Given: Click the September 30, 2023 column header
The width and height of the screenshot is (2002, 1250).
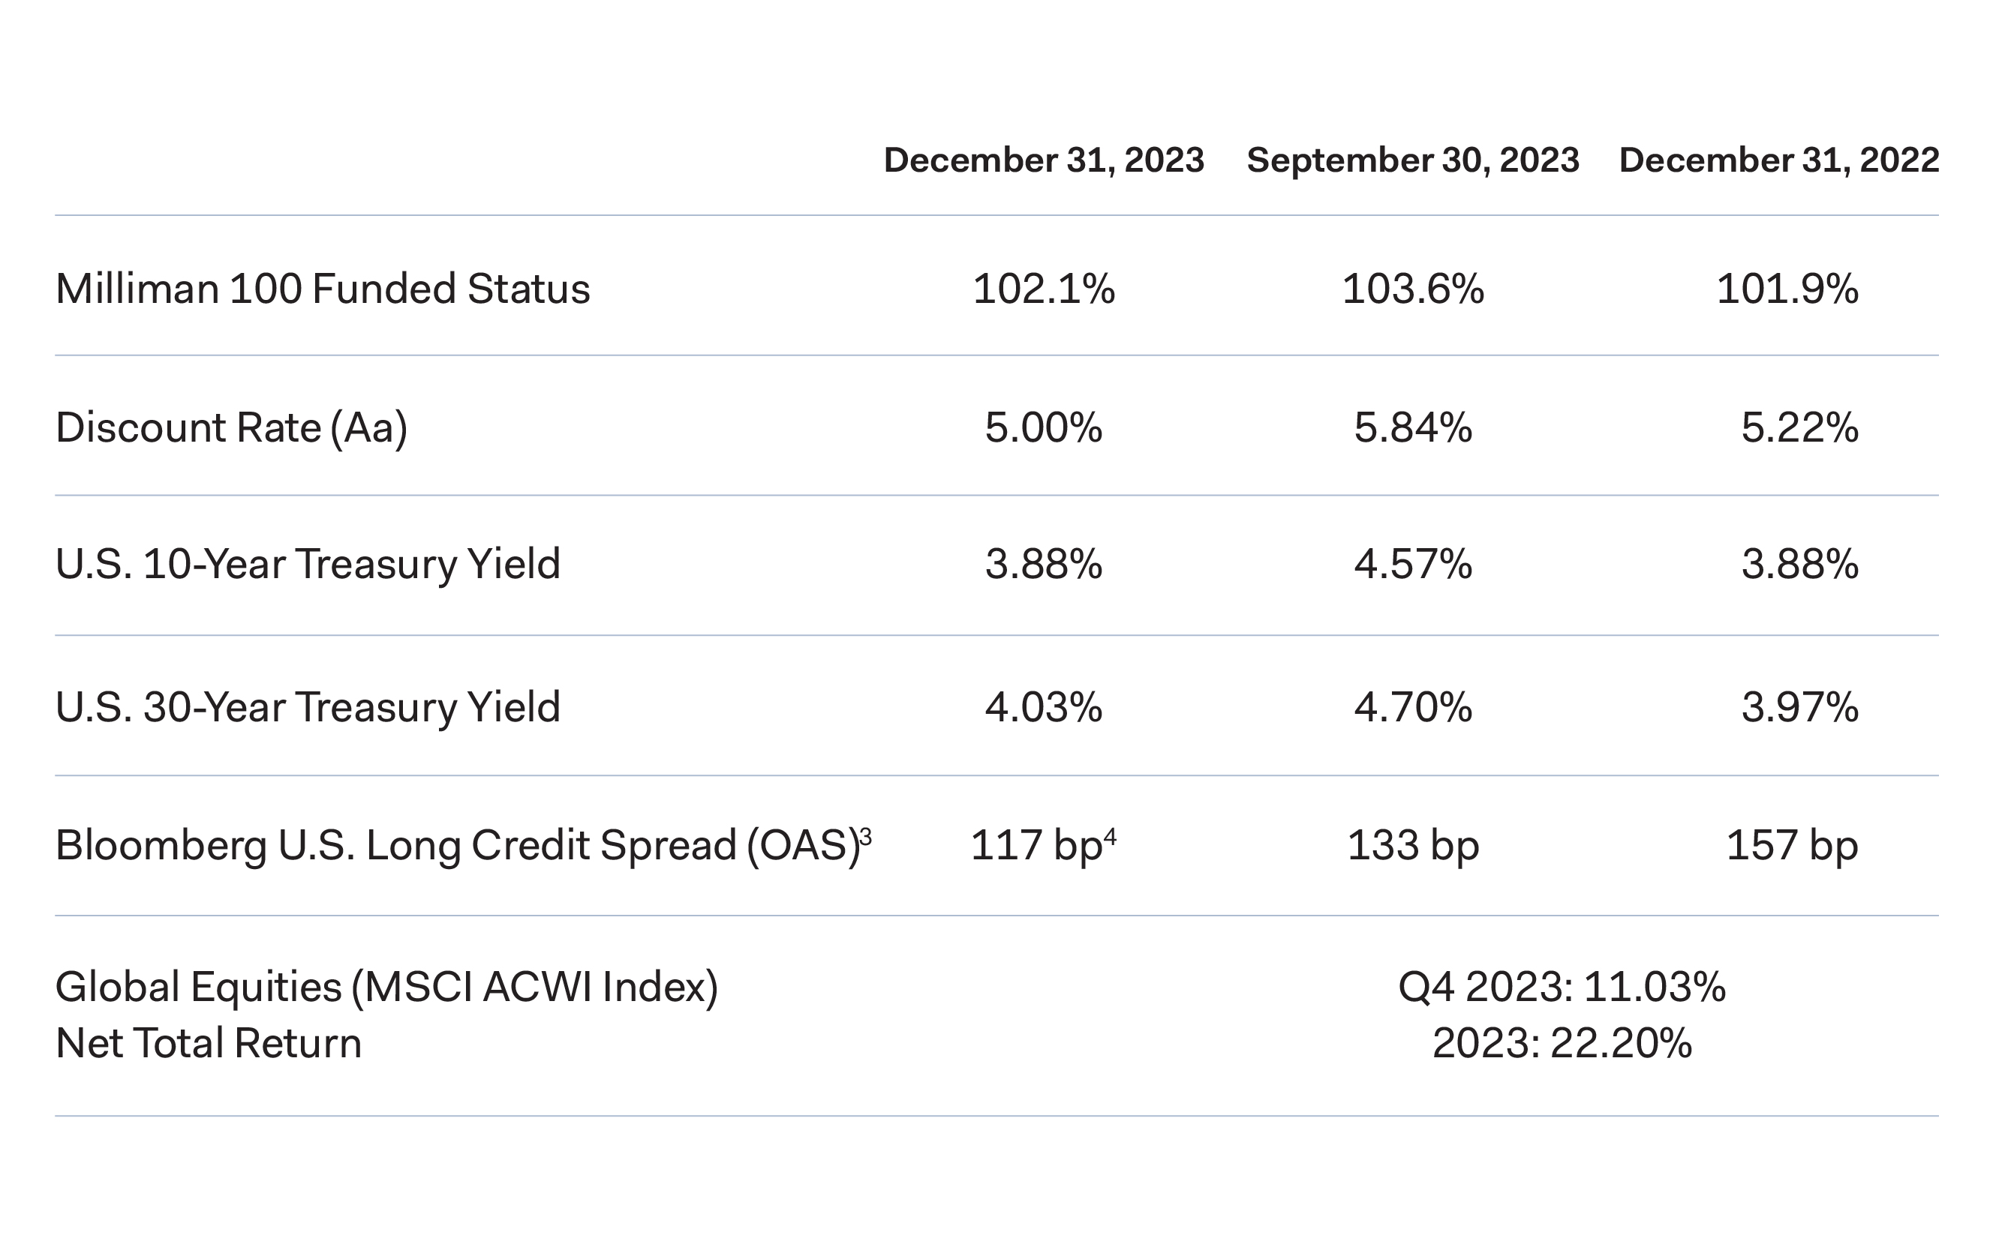Looking at the screenshot, I should (1412, 160).
